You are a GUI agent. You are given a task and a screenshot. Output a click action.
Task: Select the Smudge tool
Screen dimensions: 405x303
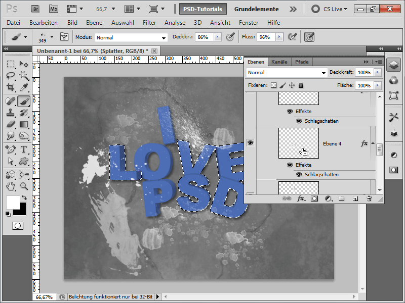[x=11, y=136]
